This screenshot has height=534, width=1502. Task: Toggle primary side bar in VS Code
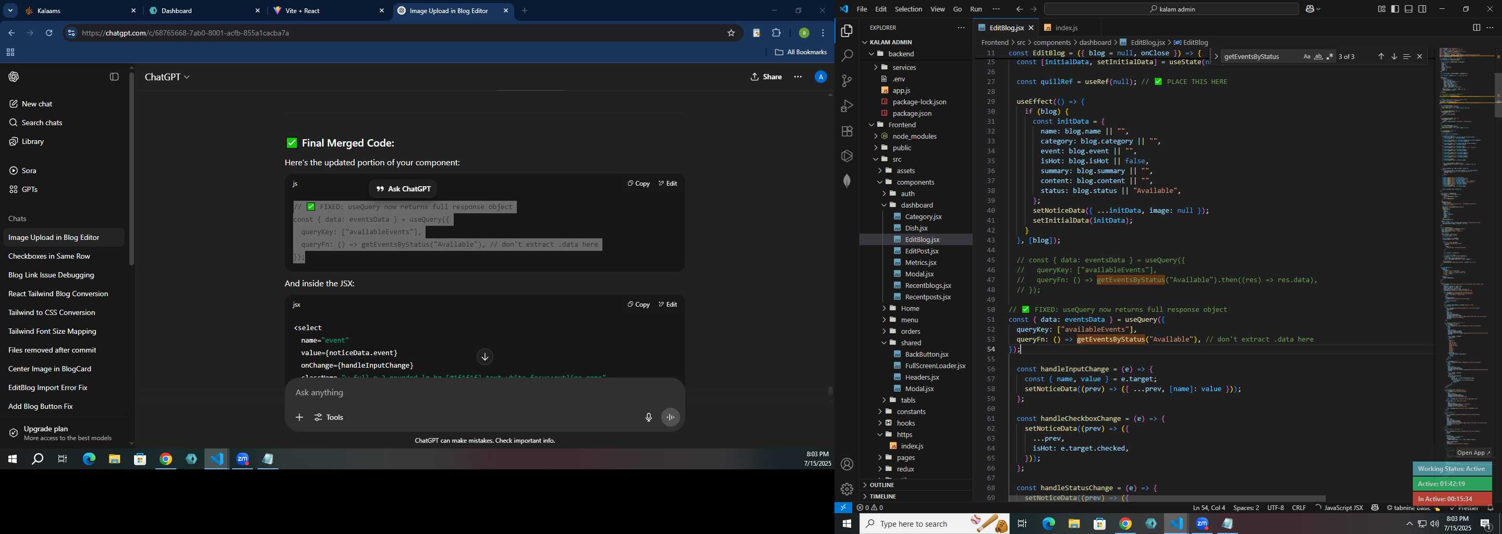(x=1395, y=9)
